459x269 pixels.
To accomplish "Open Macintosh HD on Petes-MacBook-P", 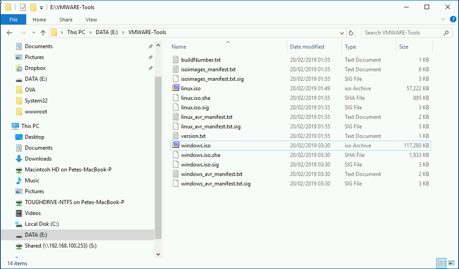I will 68,170.
